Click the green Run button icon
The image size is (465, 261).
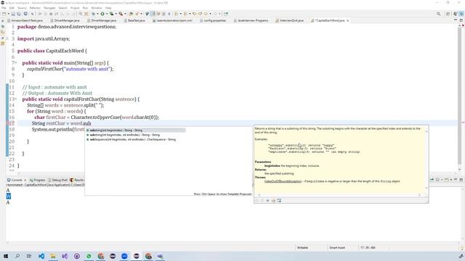(x=102, y=14)
